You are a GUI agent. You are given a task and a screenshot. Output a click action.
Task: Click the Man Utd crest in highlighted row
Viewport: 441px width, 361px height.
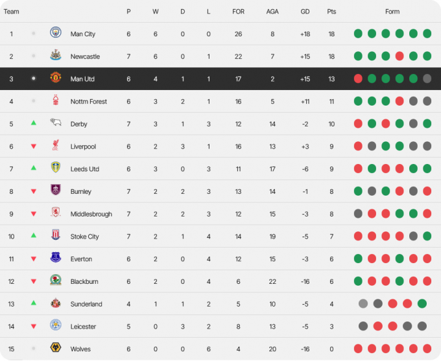pyautogui.click(x=56, y=77)
